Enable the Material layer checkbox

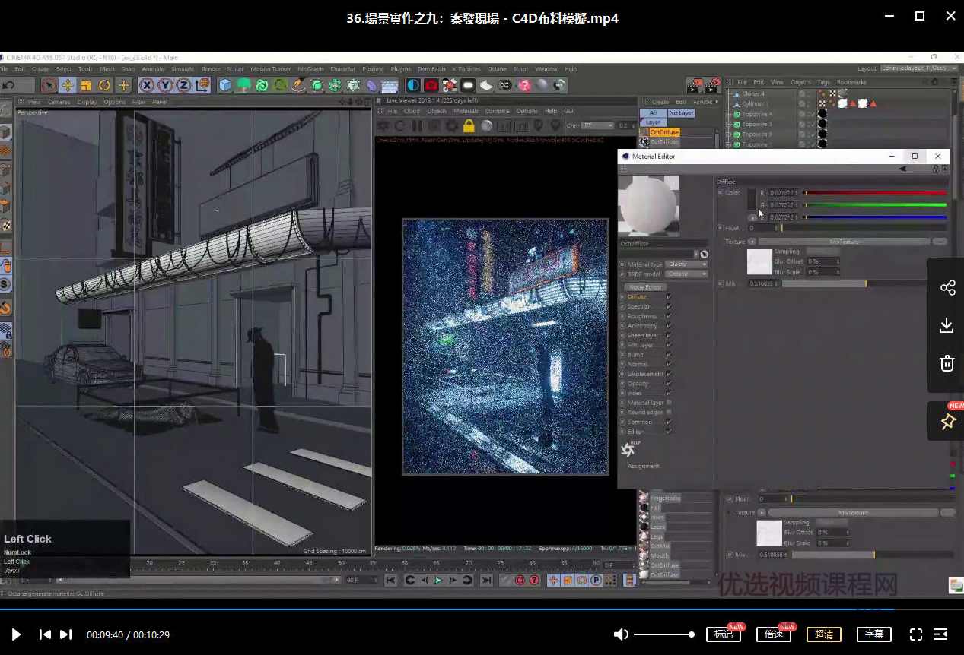tap(670, 402)
